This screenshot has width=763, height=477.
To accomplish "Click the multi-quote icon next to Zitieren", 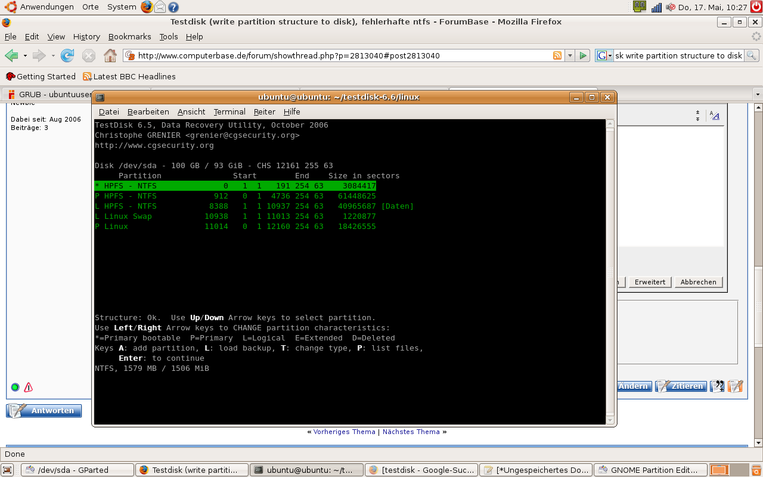I will click(x=717, y=386).
